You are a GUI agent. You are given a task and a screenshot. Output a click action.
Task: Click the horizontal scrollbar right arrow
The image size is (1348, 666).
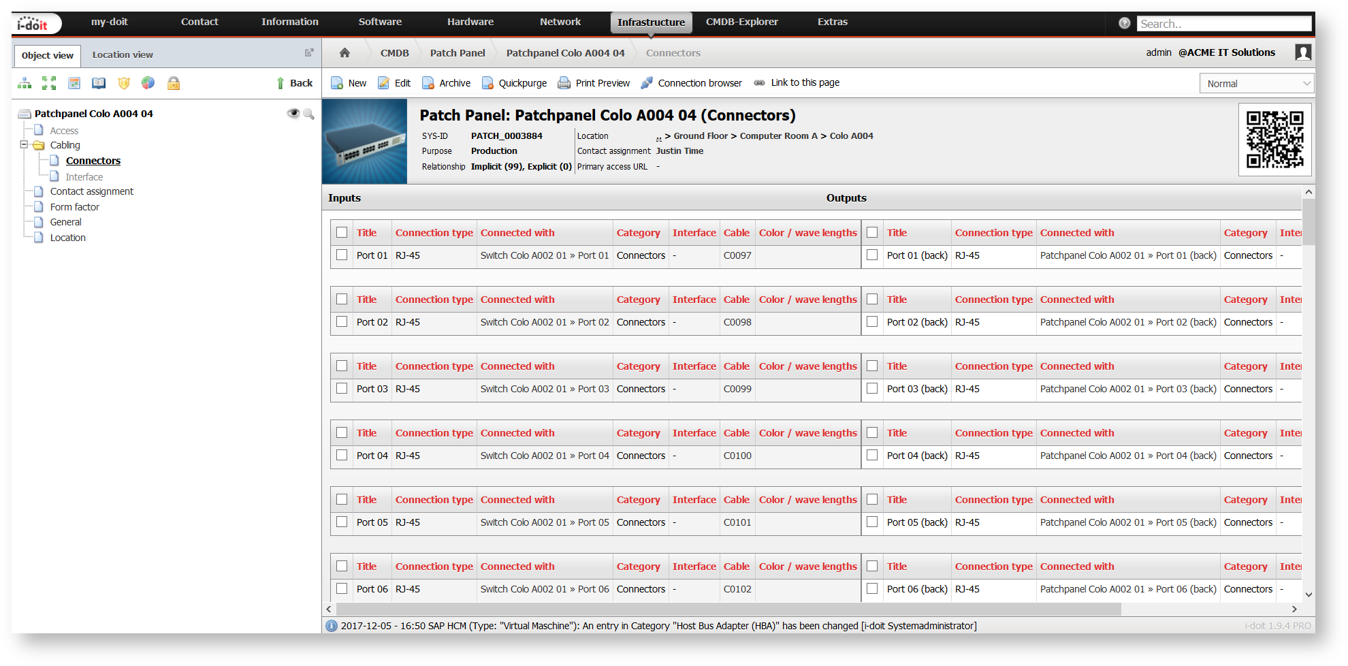tap(1294, 609)
